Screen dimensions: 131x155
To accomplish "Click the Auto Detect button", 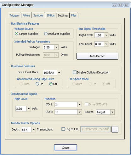I will tap(97, 56).
